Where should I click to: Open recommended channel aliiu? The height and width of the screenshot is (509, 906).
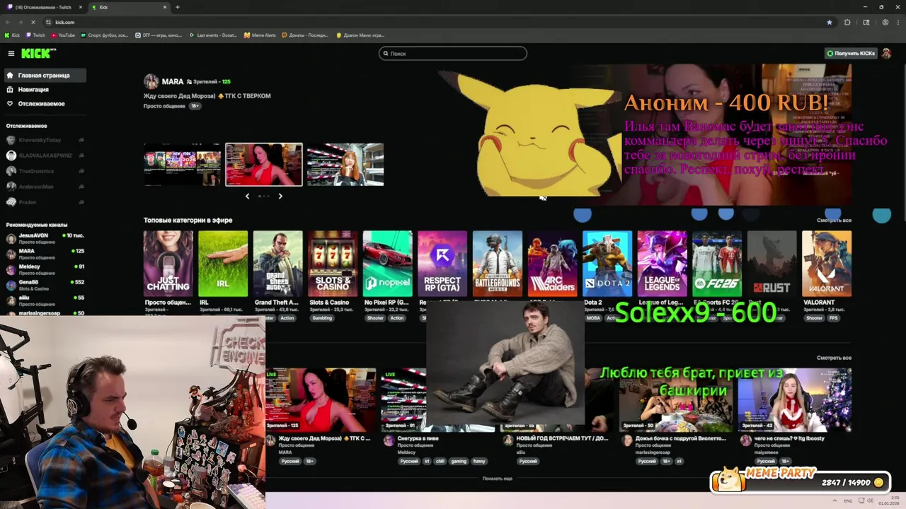point(45,300)
